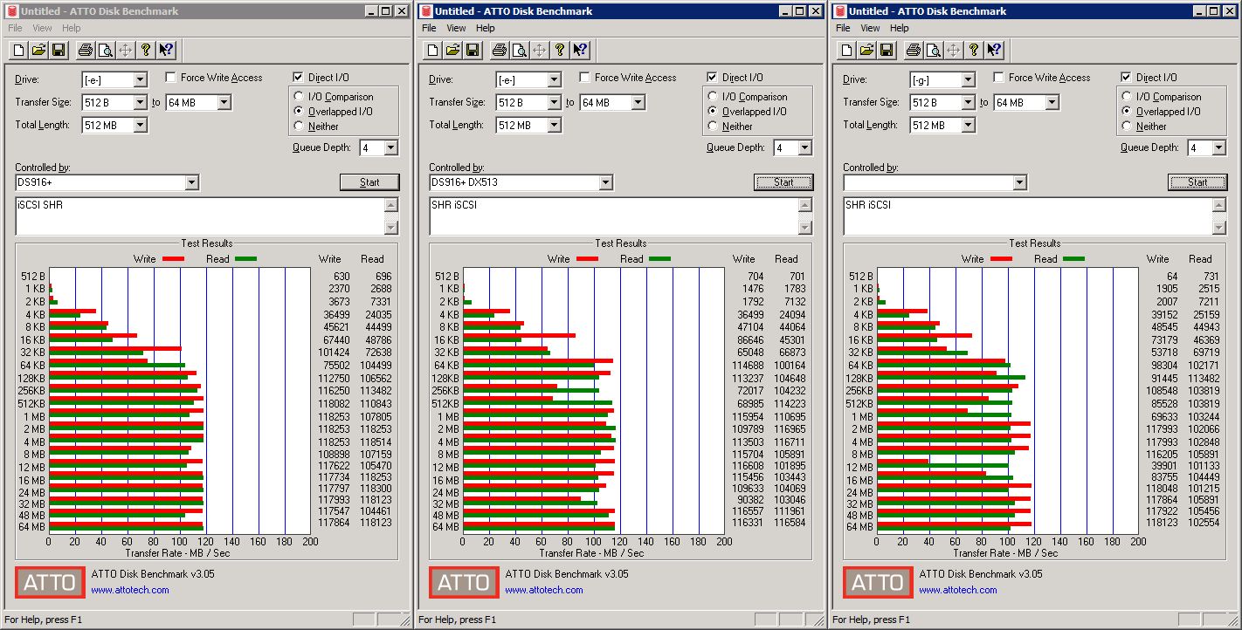Toggle Direct I/O checkbox in the middle window
The width and height of the screenshot is (1242, 630).
tap(713, 78)
